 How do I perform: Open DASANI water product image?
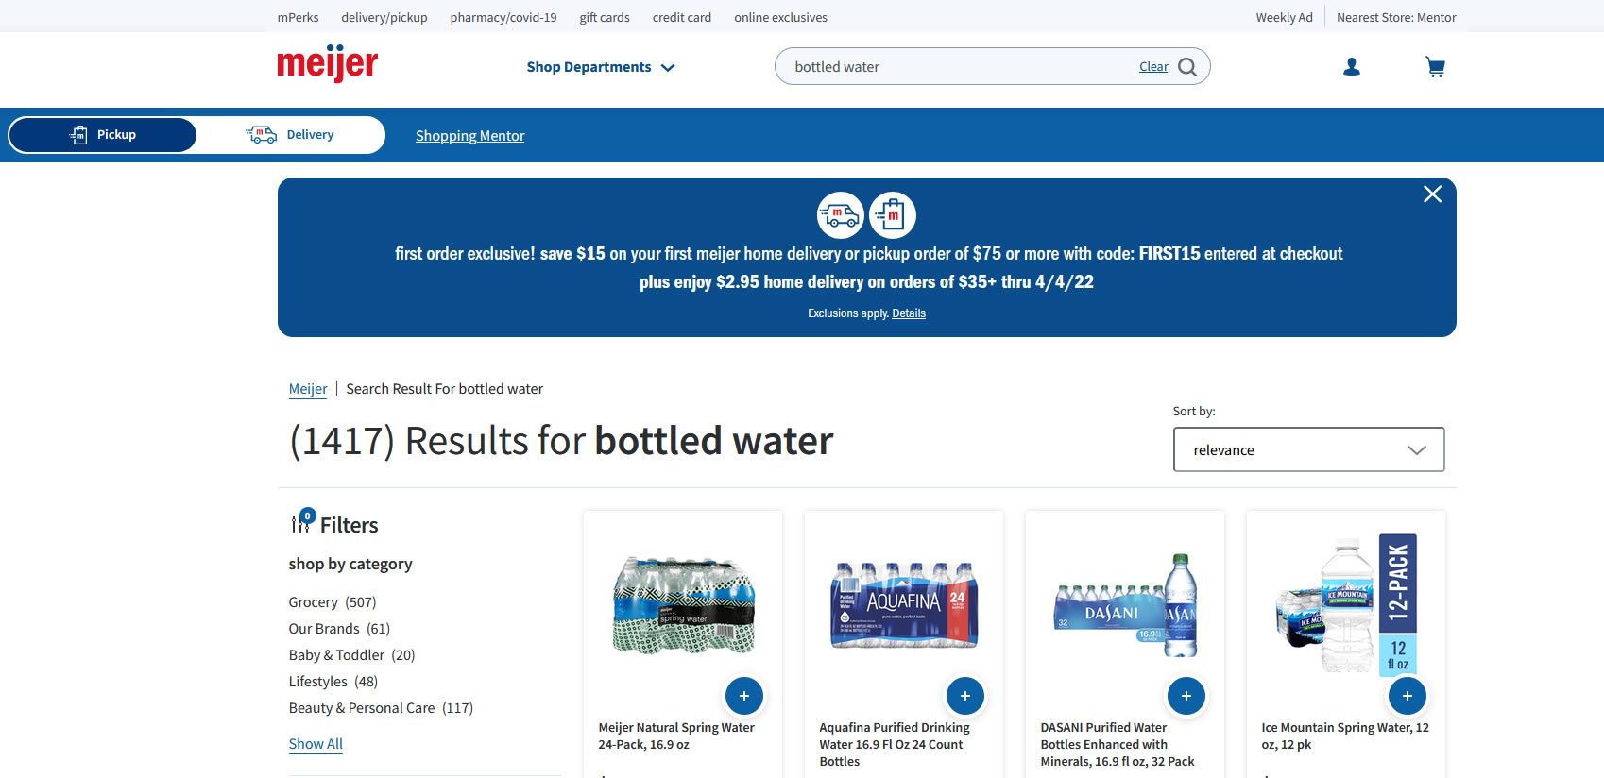[x=1125, y=605]
